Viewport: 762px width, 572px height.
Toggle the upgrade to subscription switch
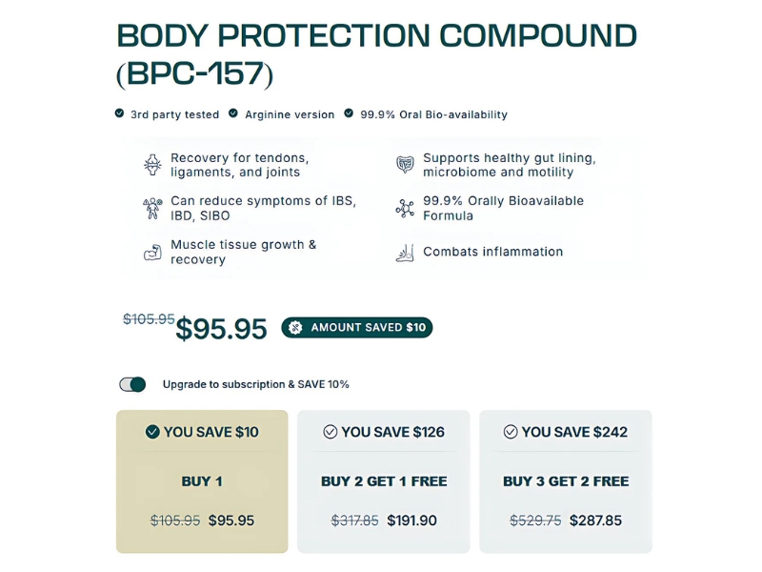pos(132,384)
